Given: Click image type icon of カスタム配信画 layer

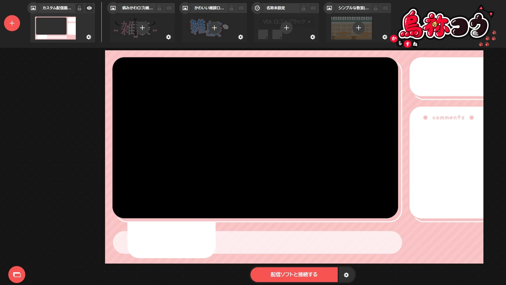Looking at the screenshot, I should click(x=33, y=8).
